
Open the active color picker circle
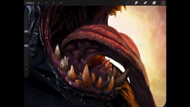pyautogui.click(x=163, y=3)
